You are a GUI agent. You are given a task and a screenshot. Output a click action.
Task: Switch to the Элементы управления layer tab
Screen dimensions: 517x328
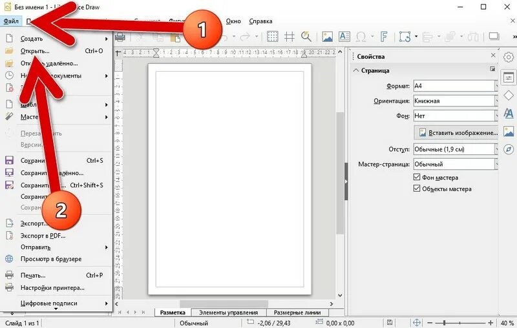(x=229, y=313)
